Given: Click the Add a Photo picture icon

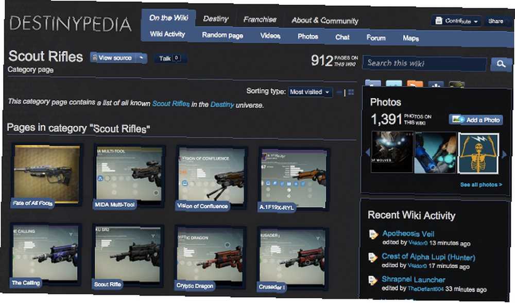Looking at the screenshot, I should coord(457,120).
